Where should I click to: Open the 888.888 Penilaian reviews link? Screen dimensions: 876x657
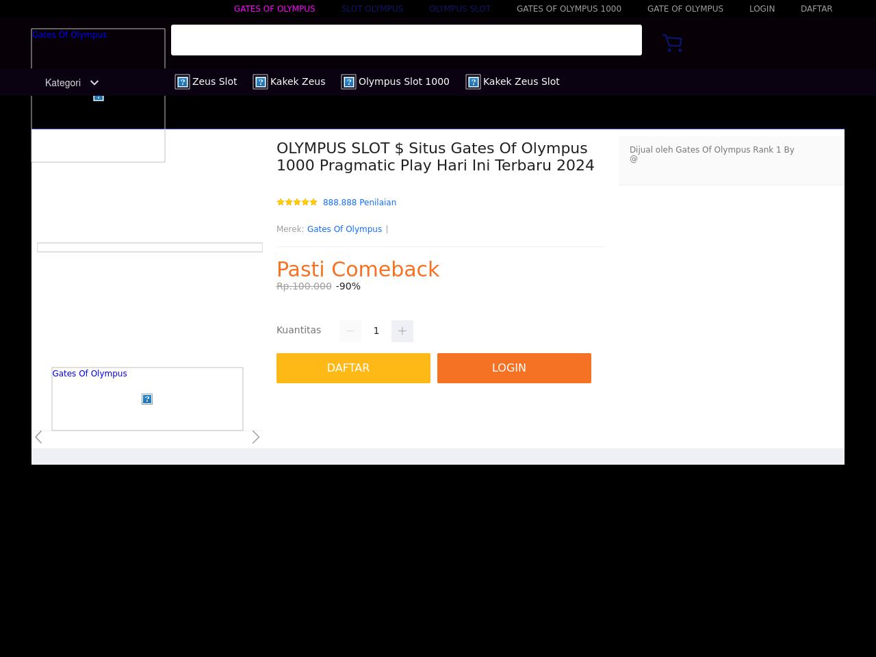(359, 203)
